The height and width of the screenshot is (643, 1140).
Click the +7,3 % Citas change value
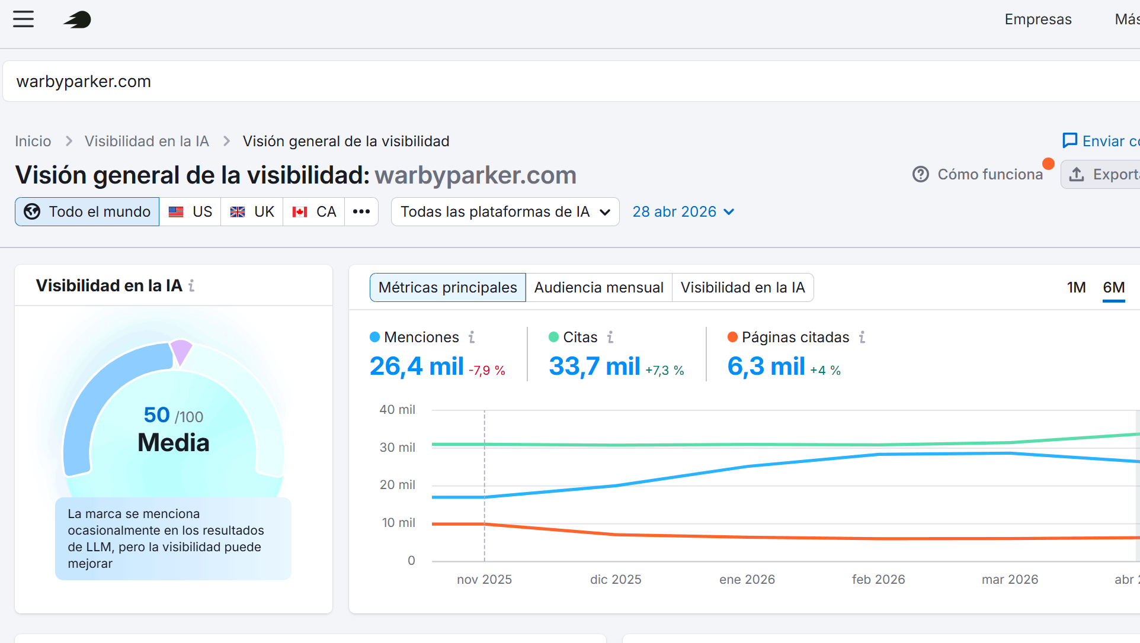(x=665, y=371)
